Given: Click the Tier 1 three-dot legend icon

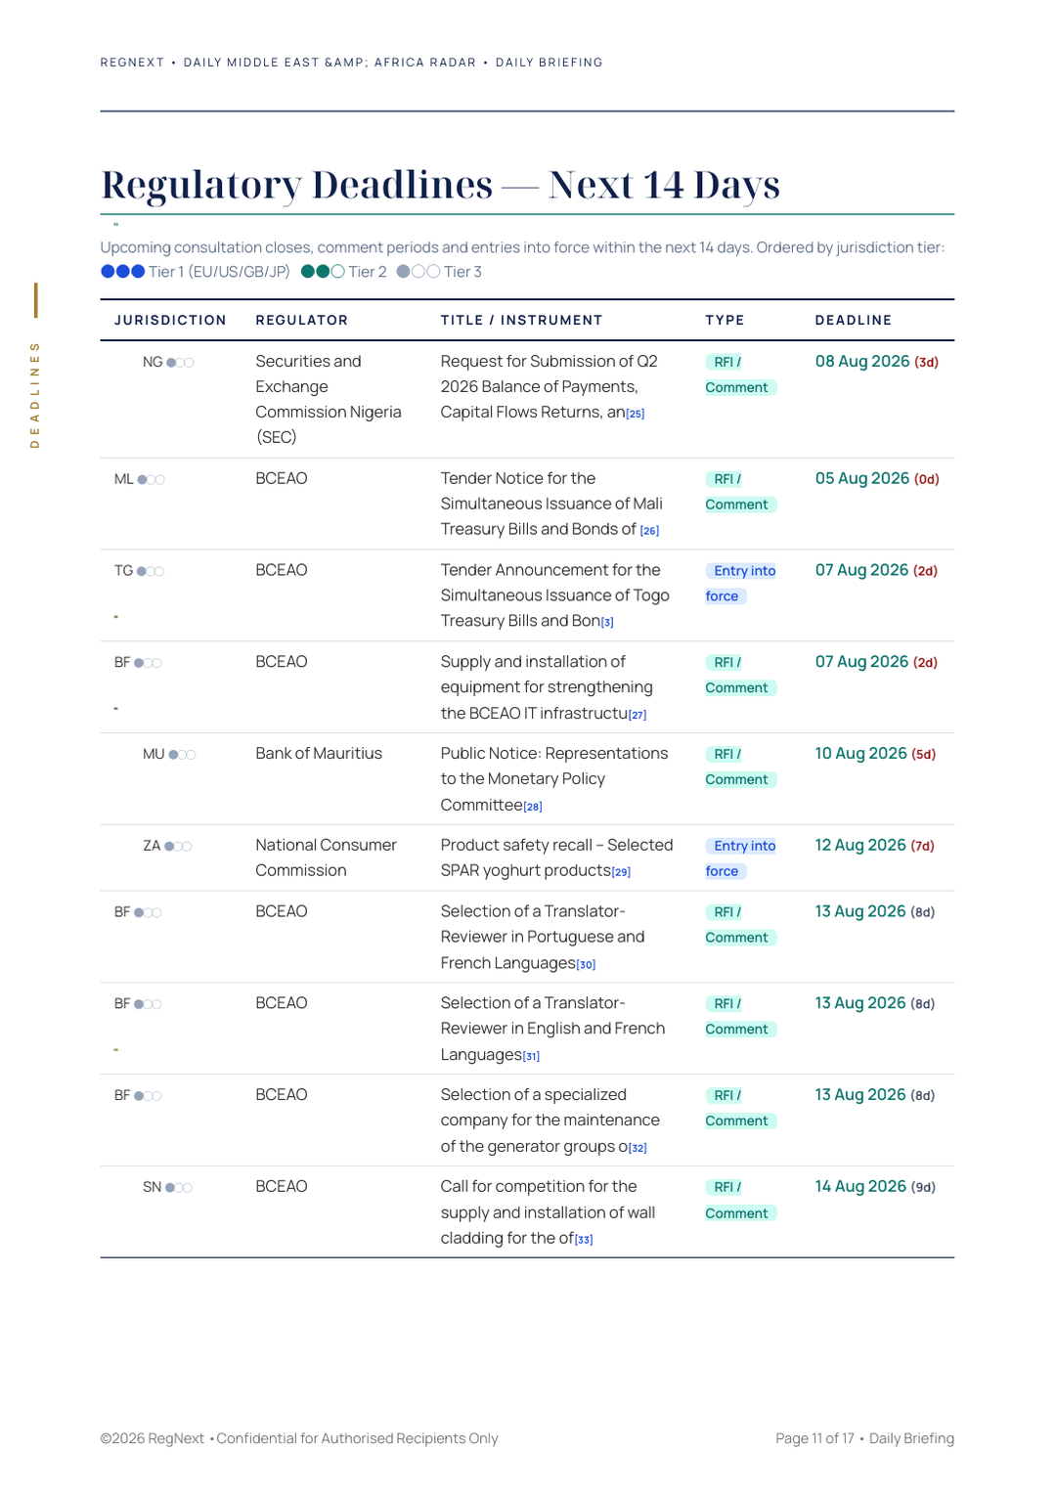Looking at the screenshot, I should [123, 272].
